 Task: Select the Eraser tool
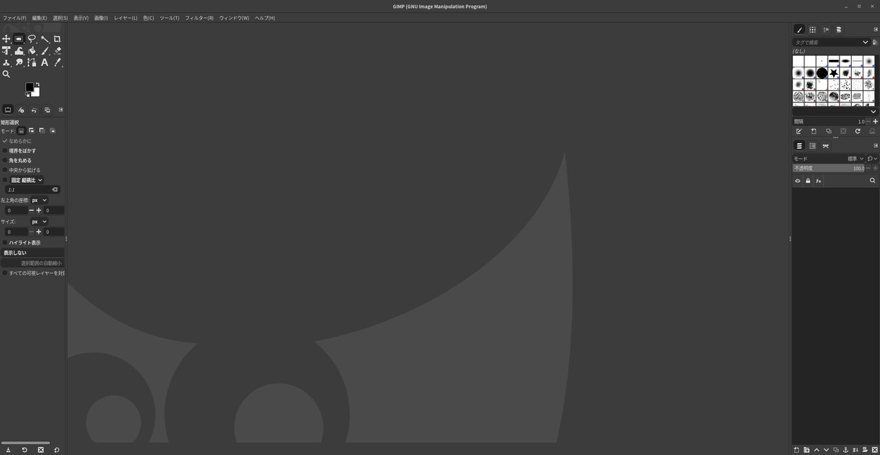click(x=57, y=51)
